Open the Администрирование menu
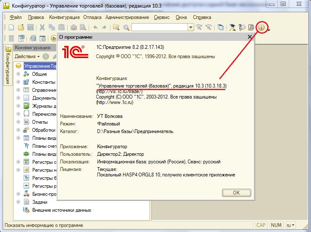 click(x=127, y=17)
